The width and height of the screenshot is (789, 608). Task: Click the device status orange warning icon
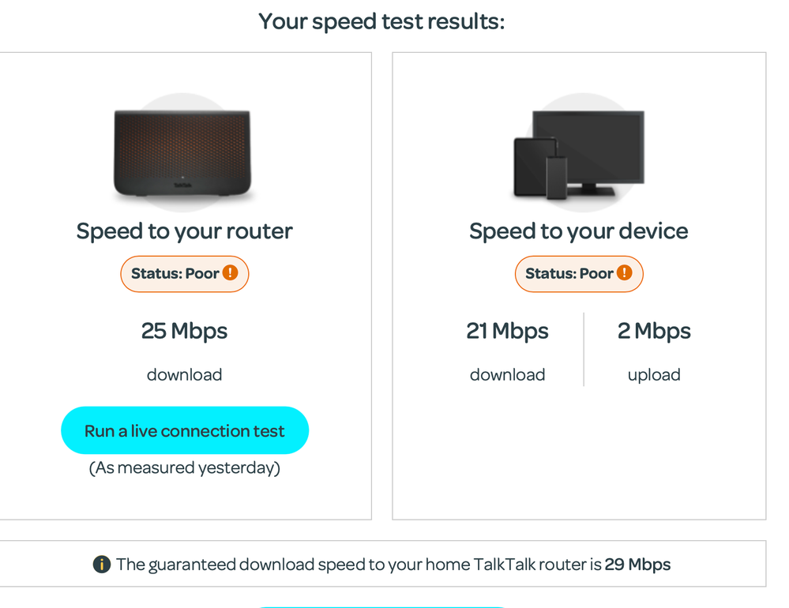625,273
